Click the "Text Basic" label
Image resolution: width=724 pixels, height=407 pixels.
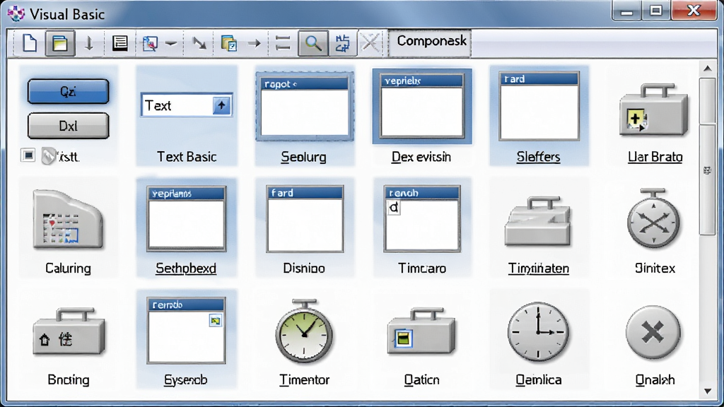(187, 157)
